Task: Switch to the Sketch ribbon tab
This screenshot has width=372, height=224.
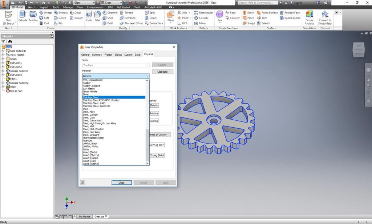Action: [x=31, y=7]
